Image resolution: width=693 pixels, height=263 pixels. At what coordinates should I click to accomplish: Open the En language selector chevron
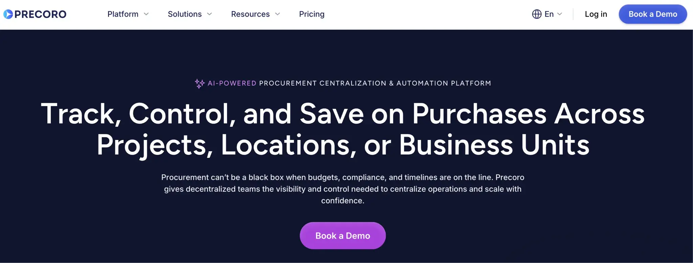coord(560,14)
